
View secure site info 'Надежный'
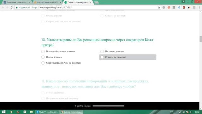pos(23,8)
